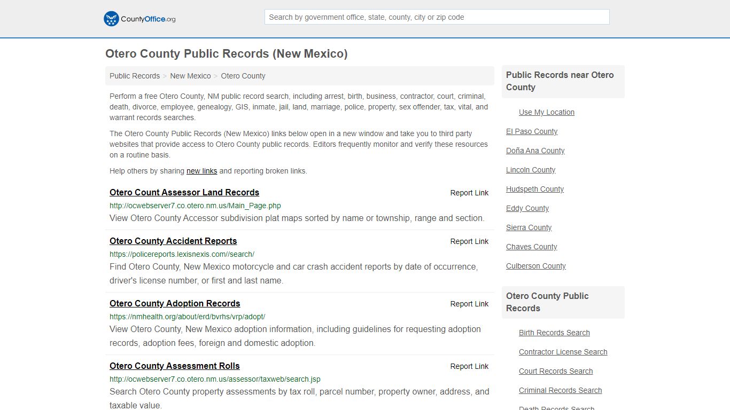Follow the 'new links' sharing link
730x410 pixels.
[201, 171]
